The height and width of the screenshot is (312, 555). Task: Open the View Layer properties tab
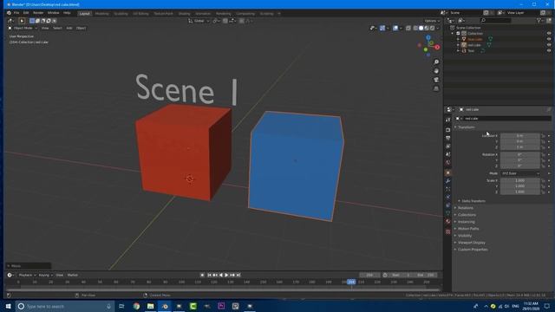pos(447,146)
